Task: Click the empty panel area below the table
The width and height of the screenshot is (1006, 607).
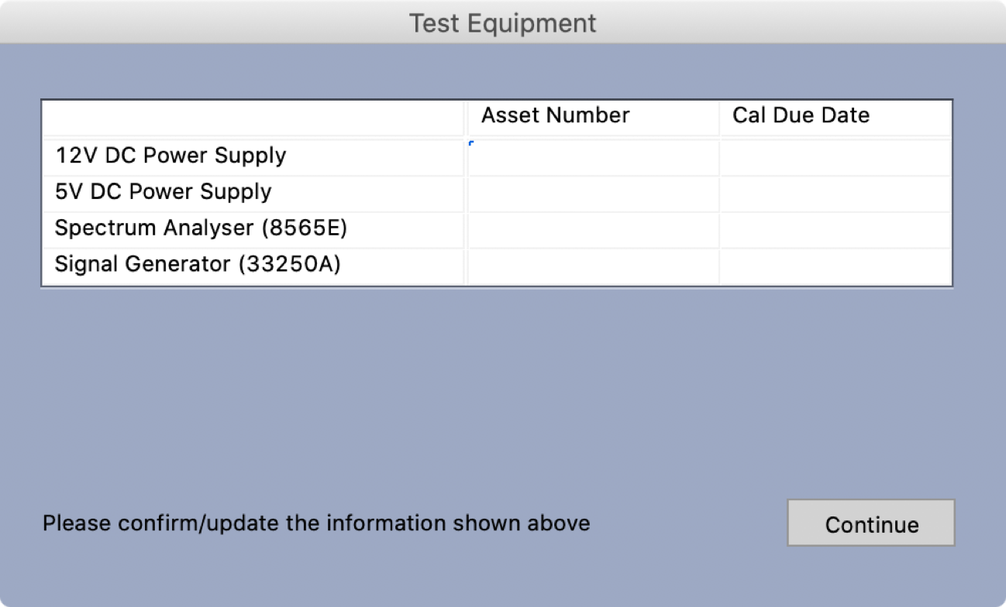Action: pos(496,387)
